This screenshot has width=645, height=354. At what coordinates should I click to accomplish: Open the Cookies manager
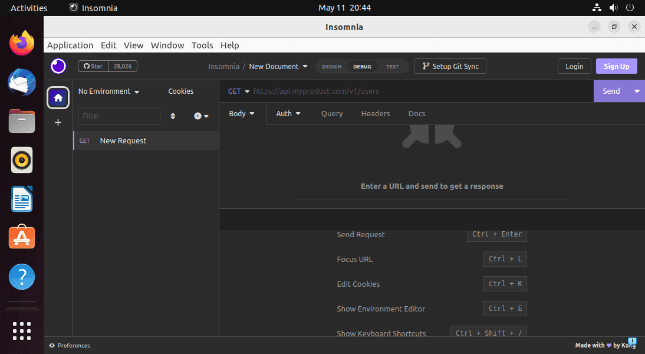click(x=180, y=91)
